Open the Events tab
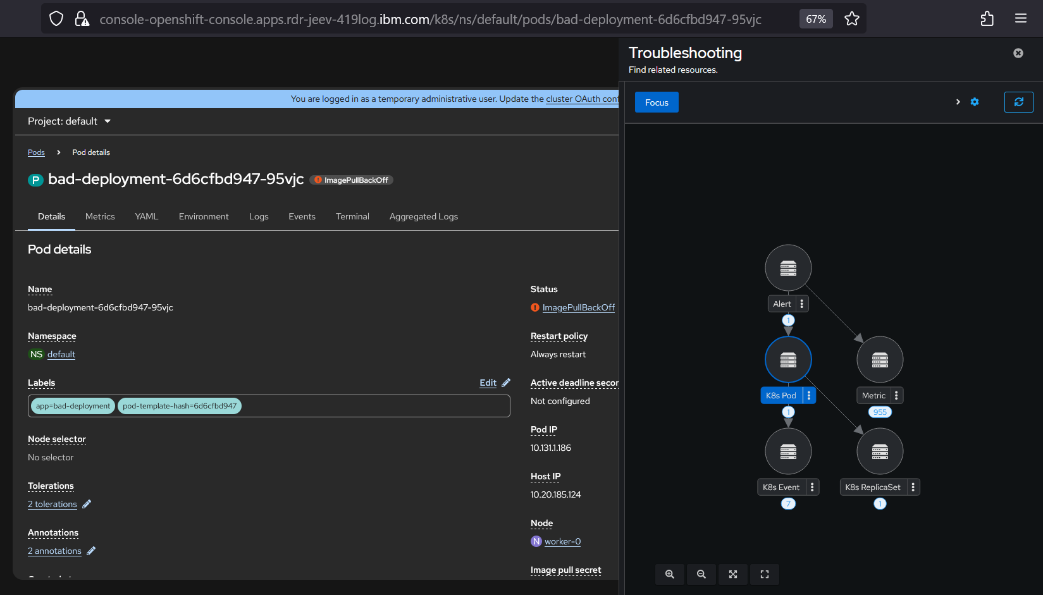 [302, 216]
